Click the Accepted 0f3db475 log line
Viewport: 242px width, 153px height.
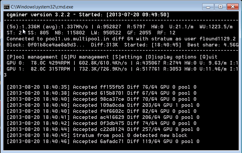[x=101, y=123]
